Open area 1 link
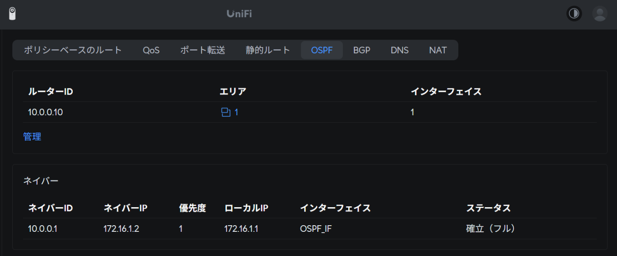The width and height of the screenshot is (617, 256). [x=236, y=112]
